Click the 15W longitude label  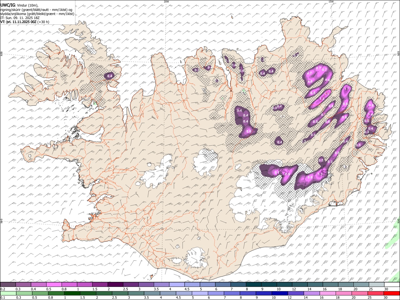tap(331, 2)
